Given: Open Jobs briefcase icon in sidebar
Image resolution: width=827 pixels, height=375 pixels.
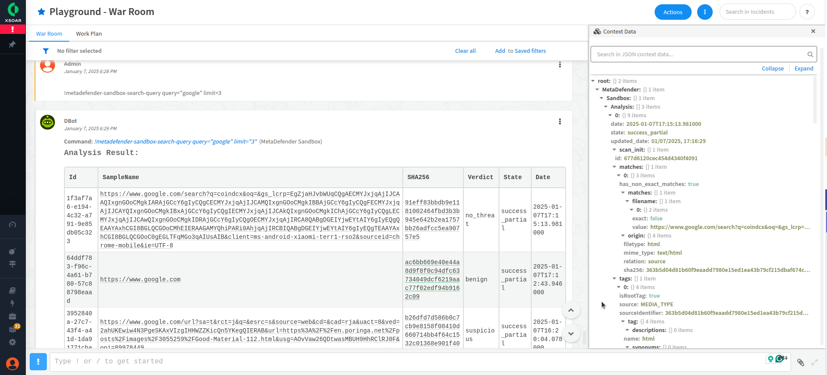Looking at the screenshot, I should pyautogui.click(x=12, y=316).
